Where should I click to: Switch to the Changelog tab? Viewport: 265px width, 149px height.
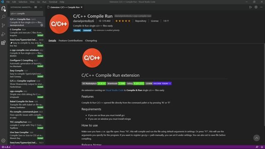coord(91,41)
